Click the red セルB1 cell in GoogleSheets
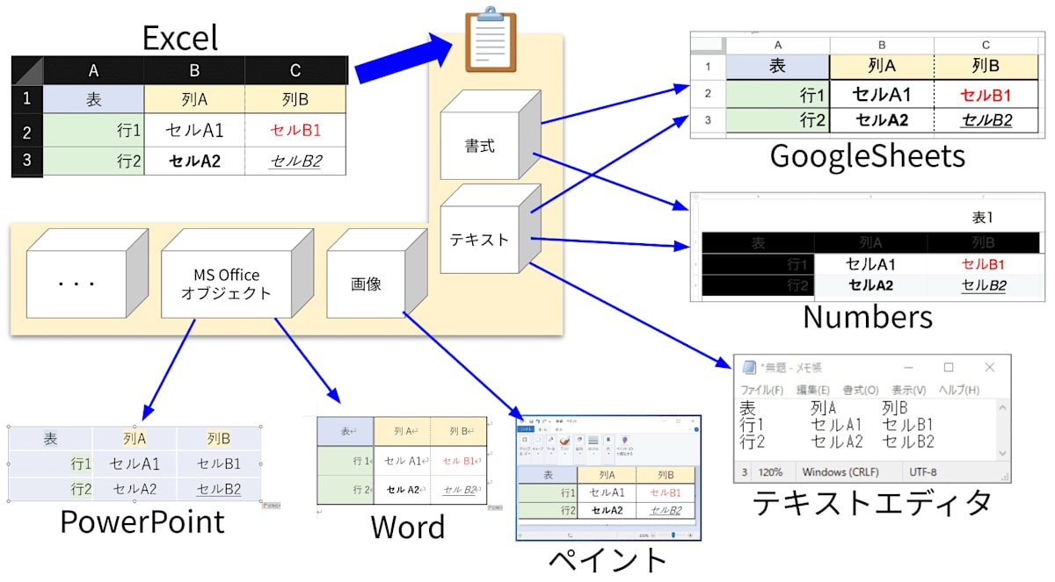Image resolution: width=1055 pixels, height=582 pixels. [986, 95]
